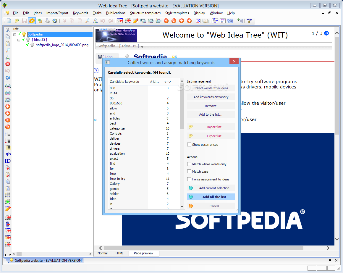Screen dimensions: 343x273
Task: Click the Find and replace A-B icon in top toolbar
Action: [96, 21]
